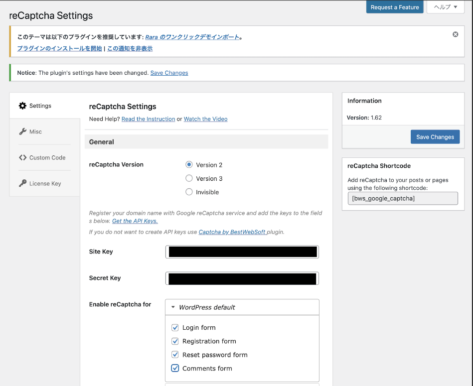Click the Request a Feature button
Viewport: 473px width, 386px height.
coord(395,7)
